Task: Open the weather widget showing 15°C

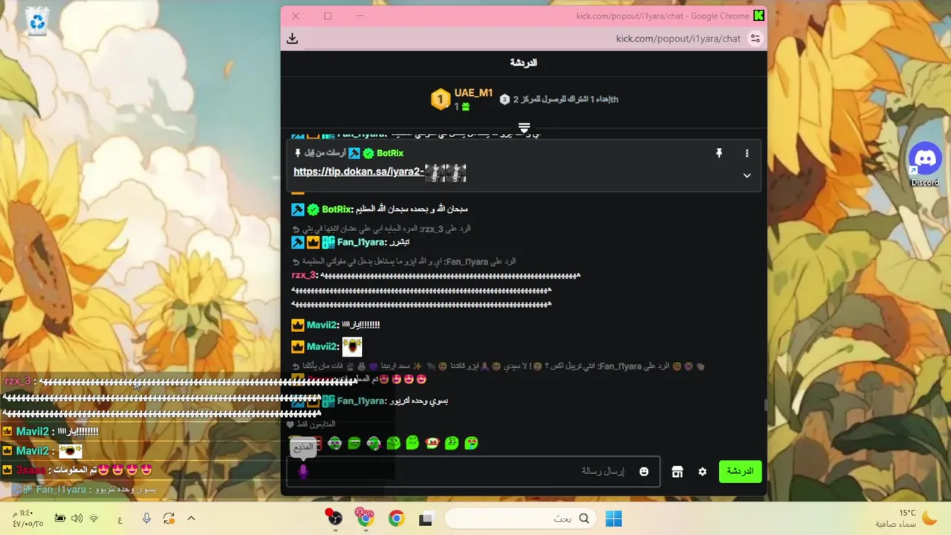Action: click(x=906, y=518)
